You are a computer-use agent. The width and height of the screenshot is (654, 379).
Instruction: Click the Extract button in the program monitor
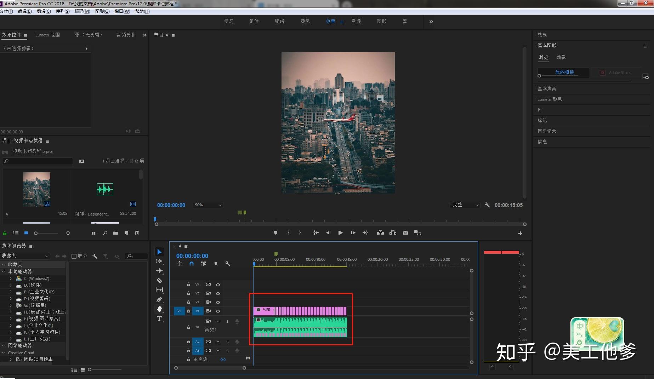[393, 233]
